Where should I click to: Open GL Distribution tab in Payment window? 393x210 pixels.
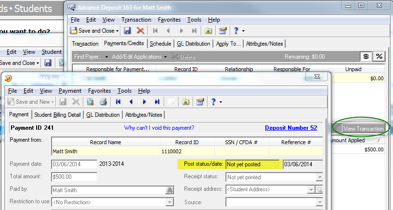(103, 115)
